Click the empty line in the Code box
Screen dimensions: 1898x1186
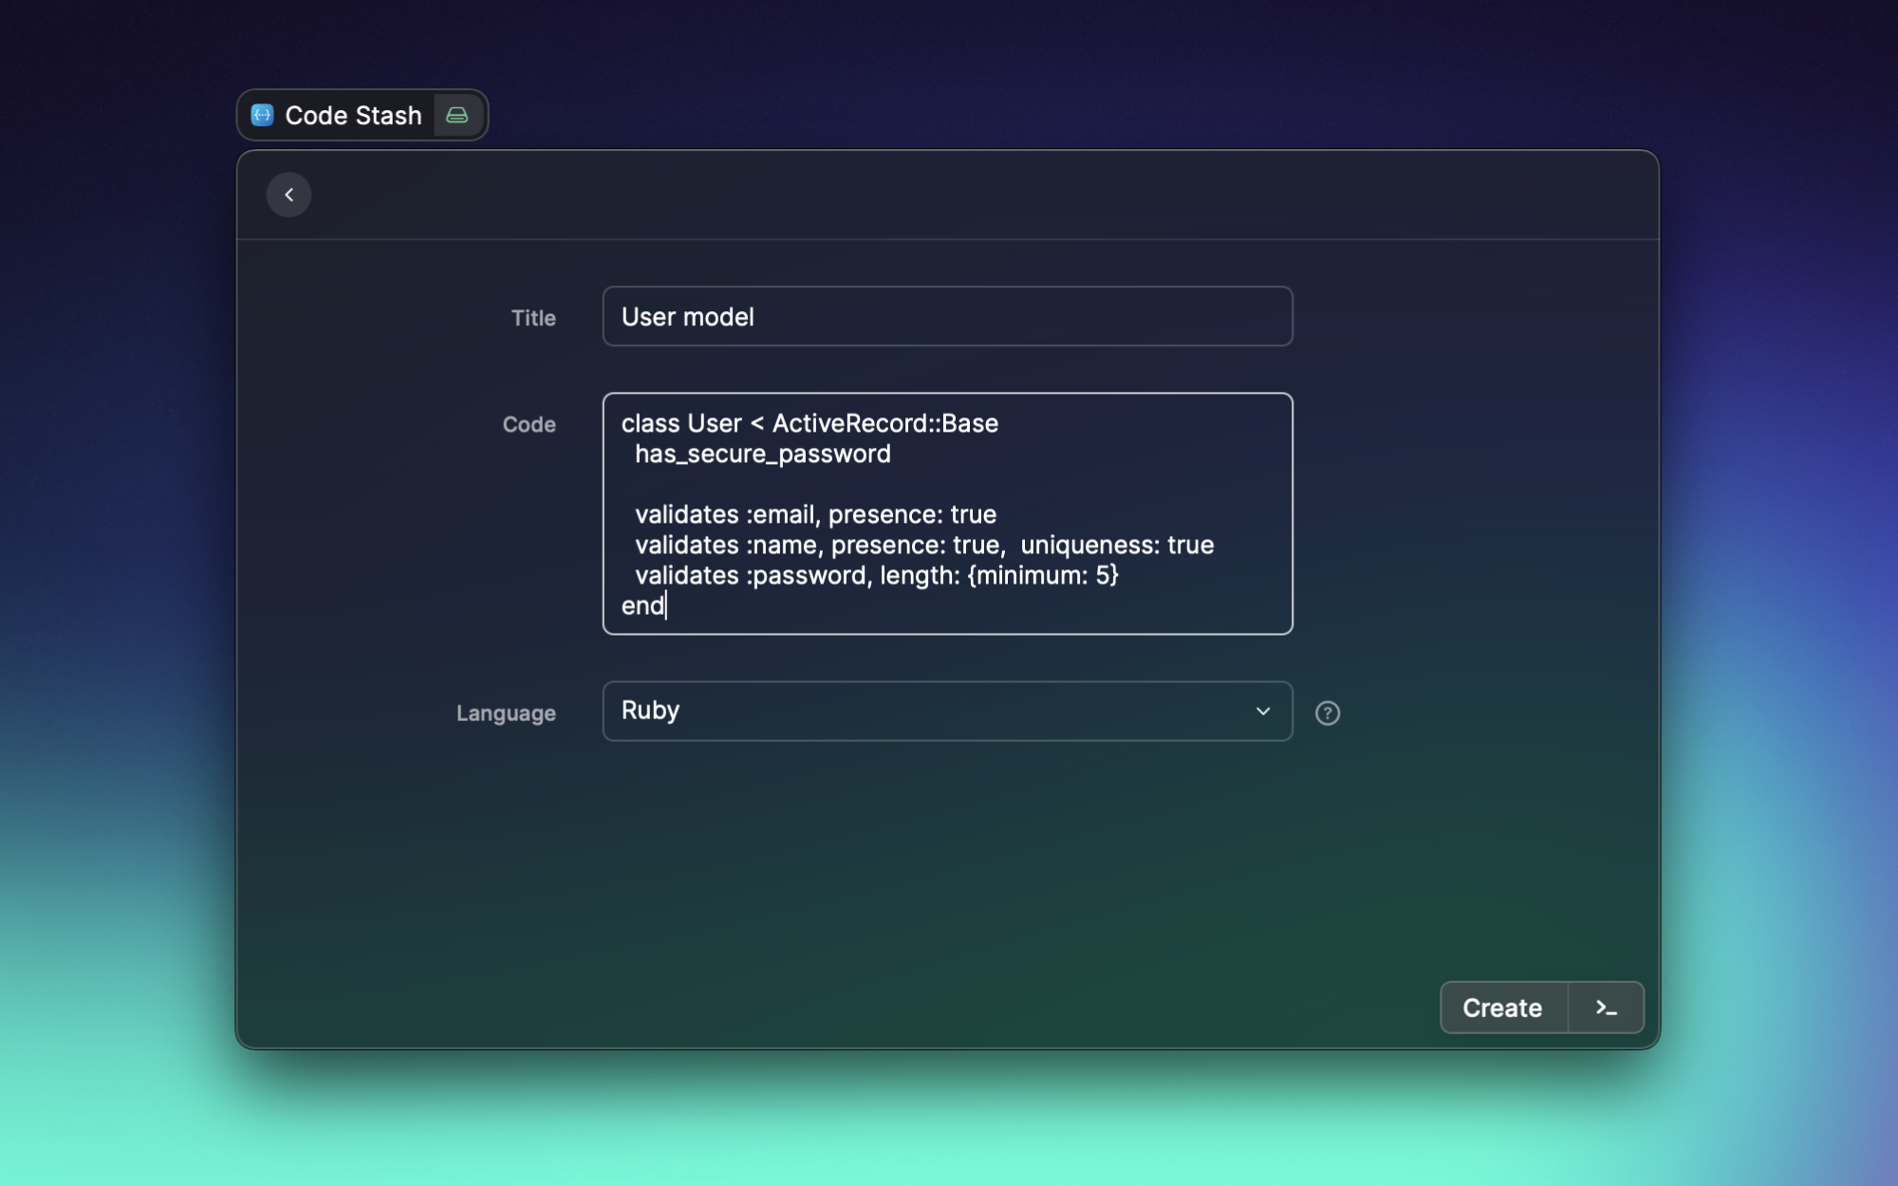point(854,484)
